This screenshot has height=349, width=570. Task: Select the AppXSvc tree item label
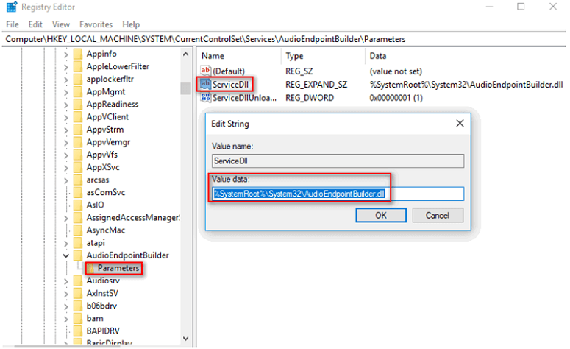(x=103, y=167)
